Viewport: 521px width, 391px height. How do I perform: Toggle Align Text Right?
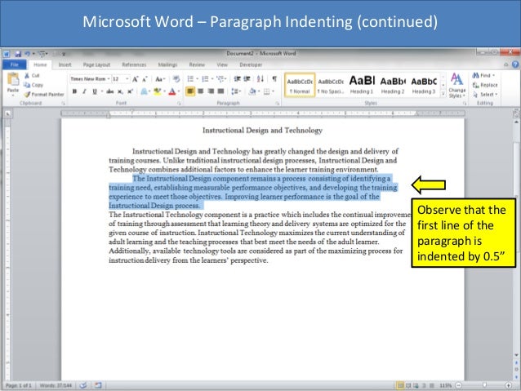[x=211, y=91]
